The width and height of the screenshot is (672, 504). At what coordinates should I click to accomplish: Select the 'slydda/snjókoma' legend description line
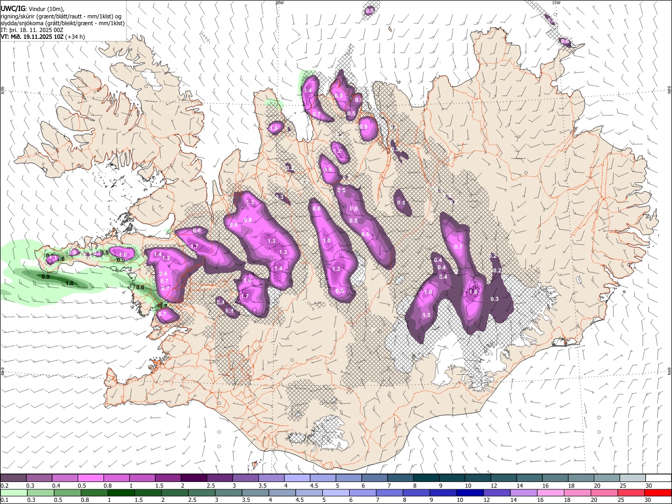coord(62,23)
